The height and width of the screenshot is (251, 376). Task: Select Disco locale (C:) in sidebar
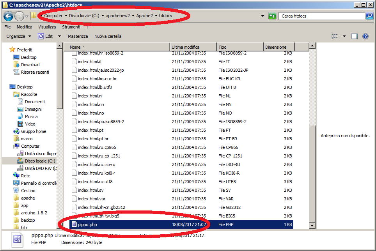pos(40,161)
